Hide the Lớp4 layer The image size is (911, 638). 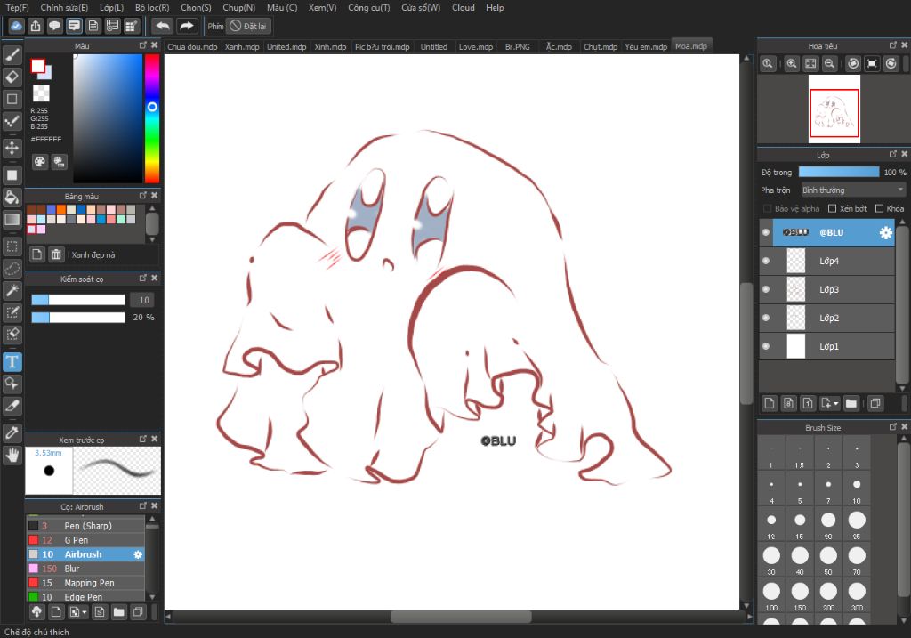[766, 261]
